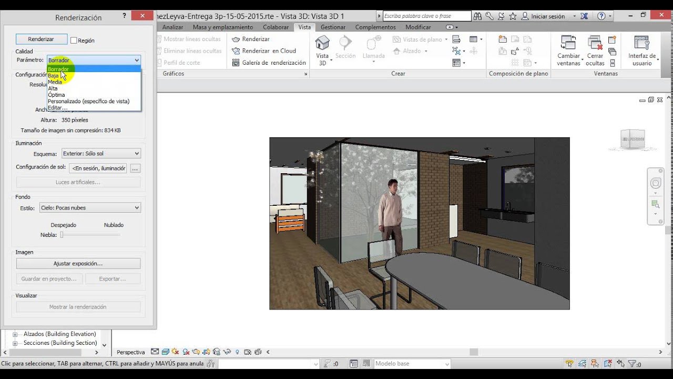
Task: Choose Óptima in the quality list
Action: (56, 95)
